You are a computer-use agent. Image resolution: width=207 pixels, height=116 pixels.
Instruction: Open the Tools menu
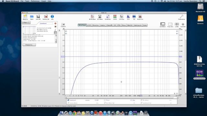pyautogui.click(x=27, y=1)
